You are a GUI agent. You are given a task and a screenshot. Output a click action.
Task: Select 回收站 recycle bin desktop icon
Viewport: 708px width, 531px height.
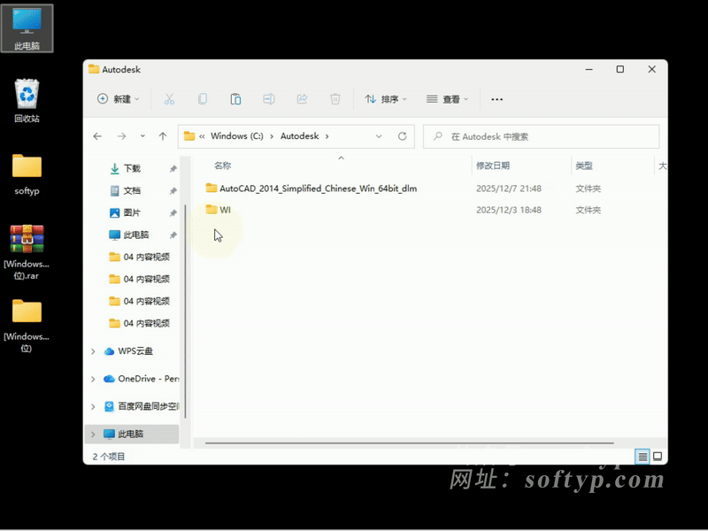(27, 101)
